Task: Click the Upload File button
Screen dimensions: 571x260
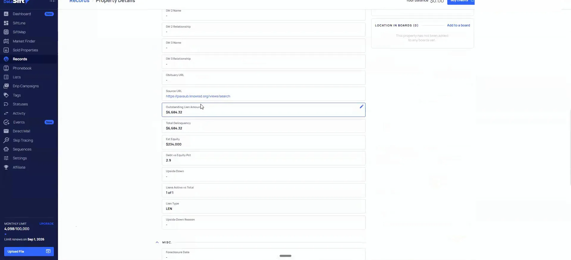Action: click(29, 251)
